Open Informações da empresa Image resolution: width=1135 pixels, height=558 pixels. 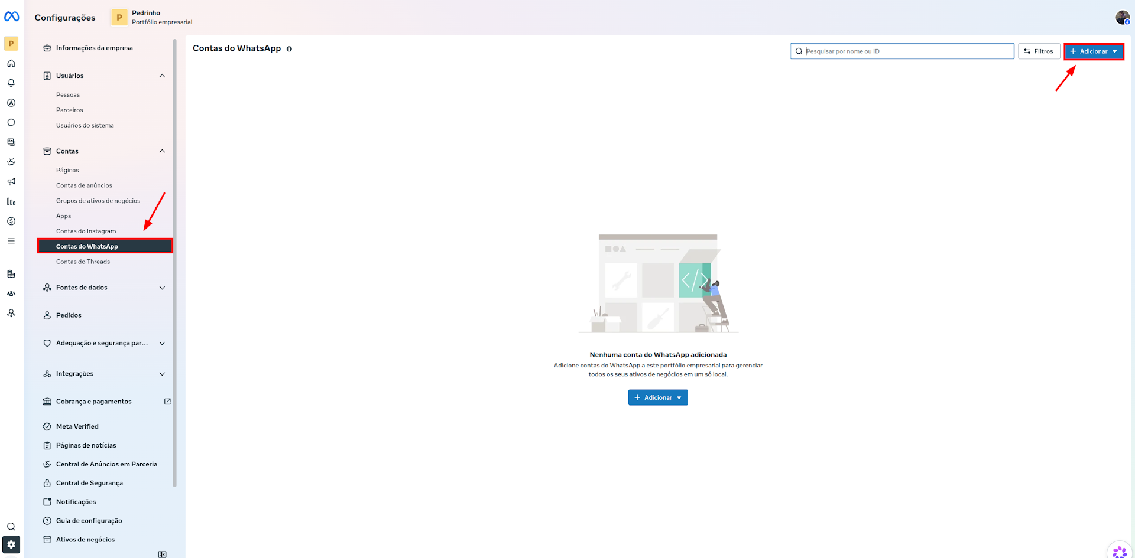point(94,48)
